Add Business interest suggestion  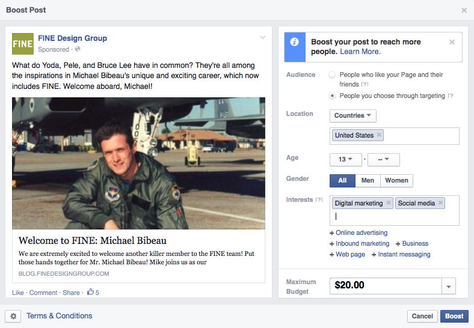412,244
